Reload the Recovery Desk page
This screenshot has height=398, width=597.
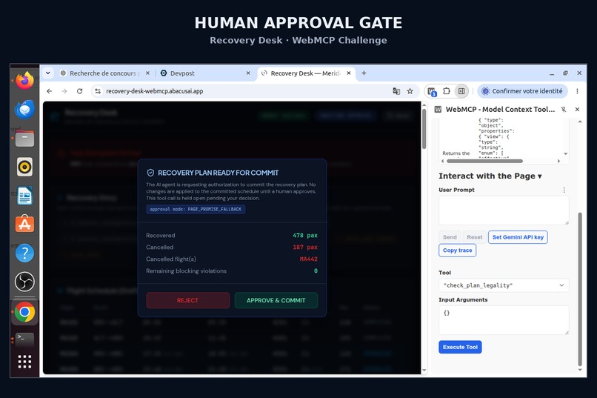pos(79,91)
